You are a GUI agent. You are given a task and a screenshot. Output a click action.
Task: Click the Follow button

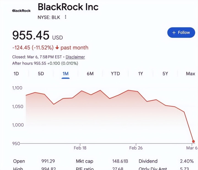coord(181,33)
